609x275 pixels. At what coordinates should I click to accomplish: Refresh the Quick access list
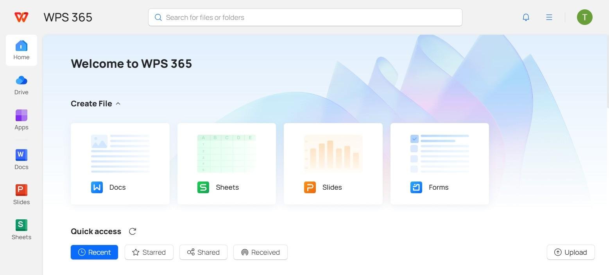pyautogui.click(x=133, y=231)
